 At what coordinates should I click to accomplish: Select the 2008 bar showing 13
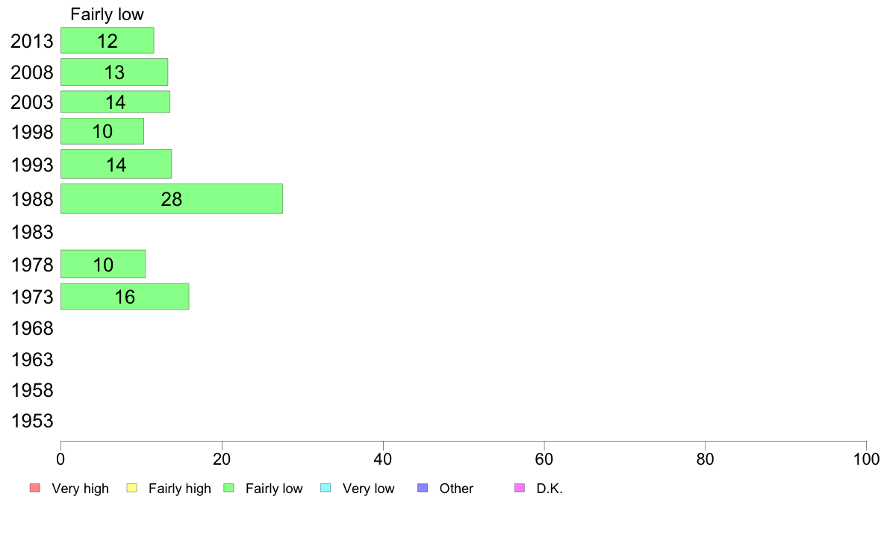pyautogui.click(x=114, y=72)
